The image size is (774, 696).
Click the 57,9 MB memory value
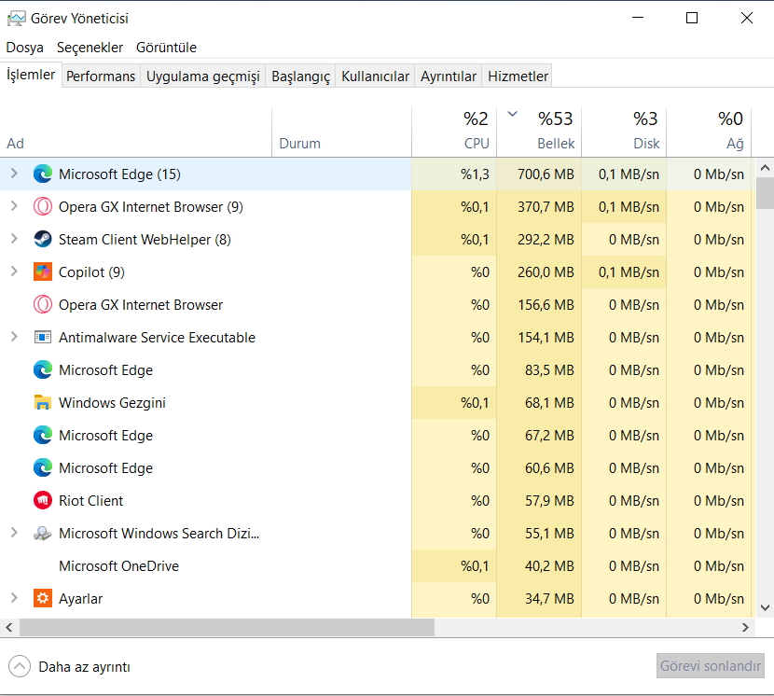click(x=549, y=500)
